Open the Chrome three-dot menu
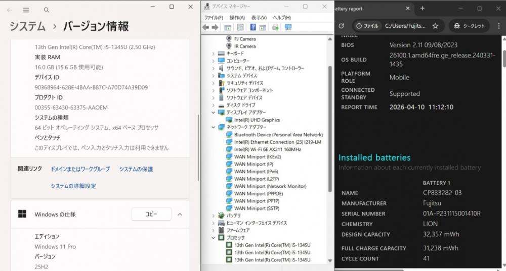The height and width of the screenshot is (271, 506). point(498,26)
